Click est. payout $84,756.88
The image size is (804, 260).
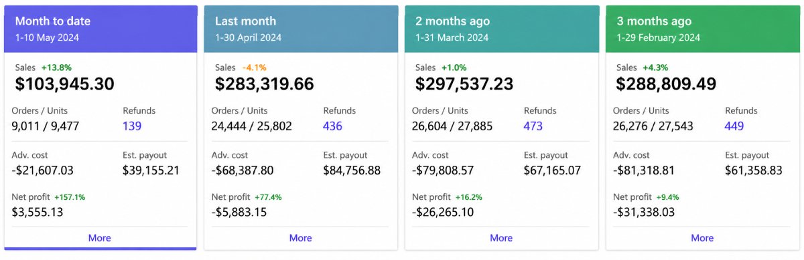(352, 170)
